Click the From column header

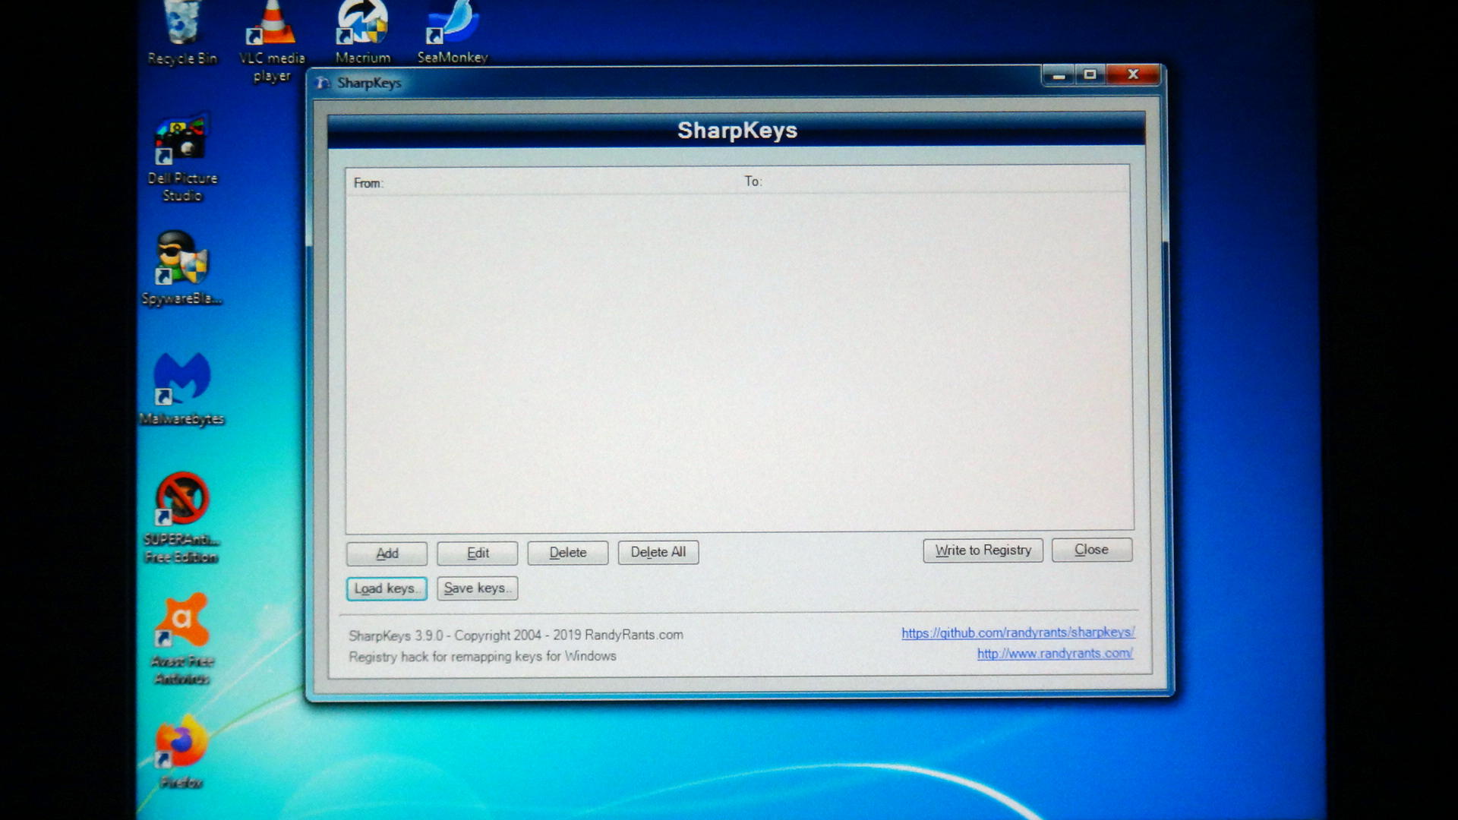point(542,182)
